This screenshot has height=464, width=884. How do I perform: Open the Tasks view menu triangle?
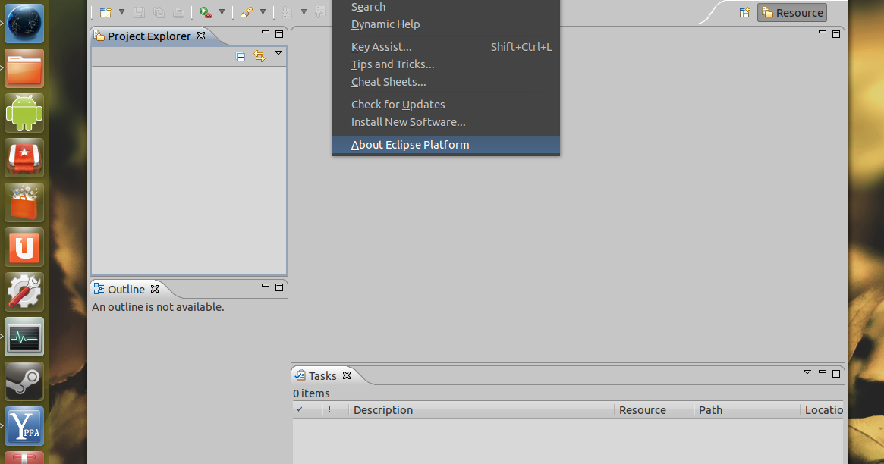[807, 372]
